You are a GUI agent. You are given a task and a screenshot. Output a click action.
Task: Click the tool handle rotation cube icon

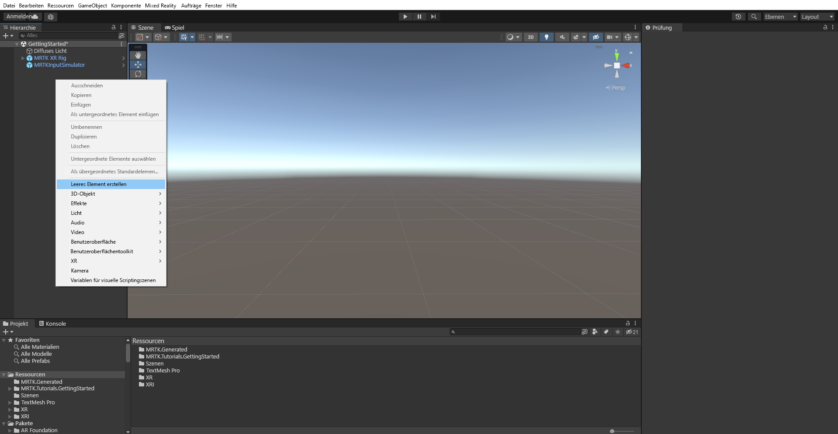coord(159,37)
